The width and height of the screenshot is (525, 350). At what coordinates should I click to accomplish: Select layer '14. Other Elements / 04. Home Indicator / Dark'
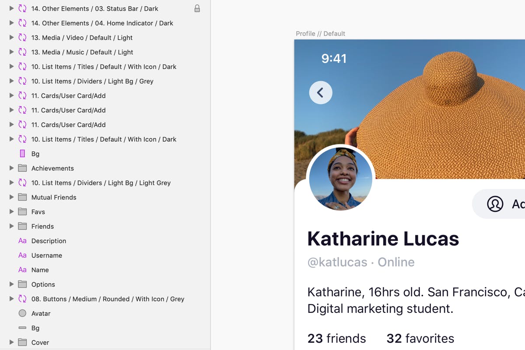tap(102, 23)
